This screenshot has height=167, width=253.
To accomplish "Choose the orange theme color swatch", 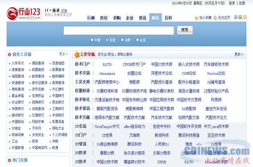I will (x=245, y=17).
